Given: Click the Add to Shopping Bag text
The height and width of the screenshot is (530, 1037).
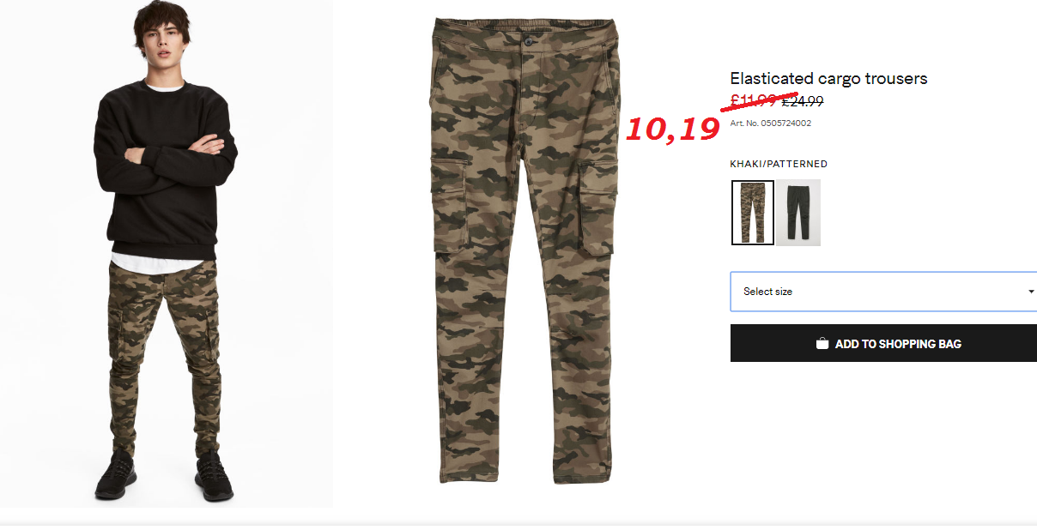Looking at the screenshot, I should coord(898,344).
